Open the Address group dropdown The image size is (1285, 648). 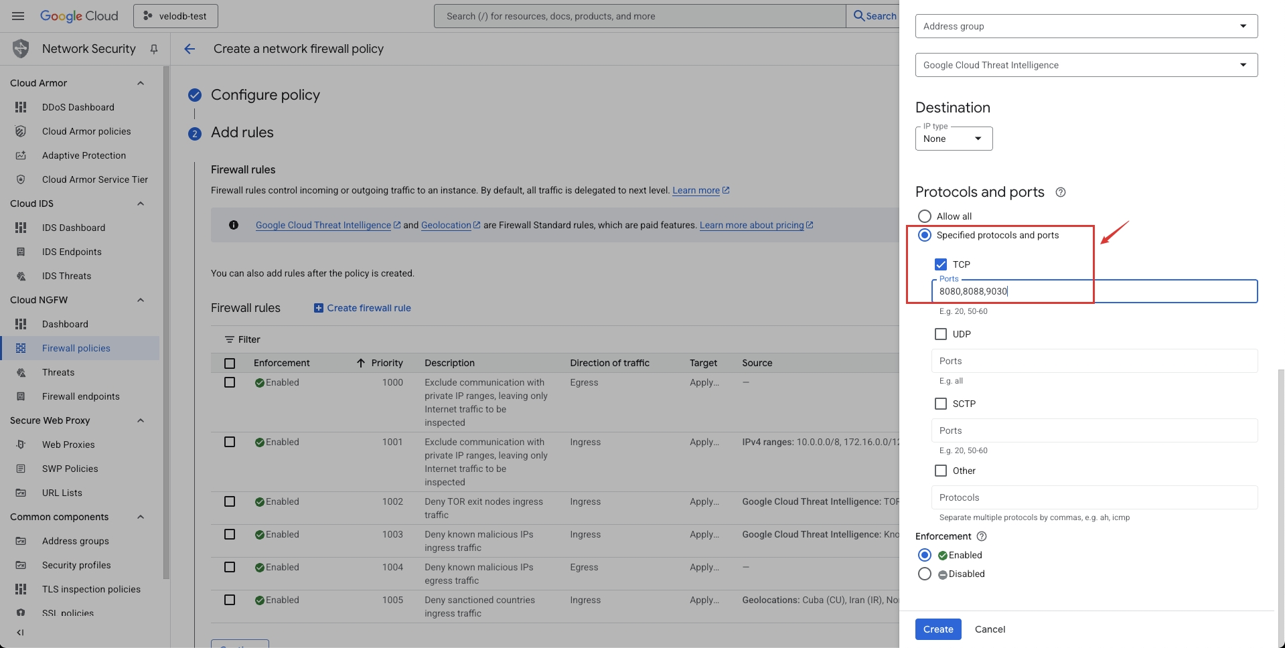(x=1086, y=26)
